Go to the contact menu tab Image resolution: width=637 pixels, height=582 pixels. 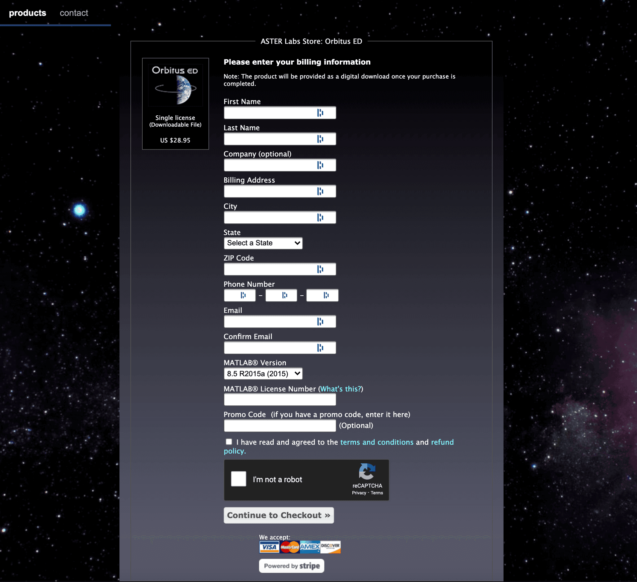point(74,13)
